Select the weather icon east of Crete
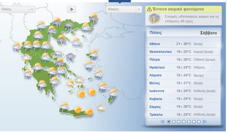This screenshot has height=133, width=227. click(x=102, y=107)
